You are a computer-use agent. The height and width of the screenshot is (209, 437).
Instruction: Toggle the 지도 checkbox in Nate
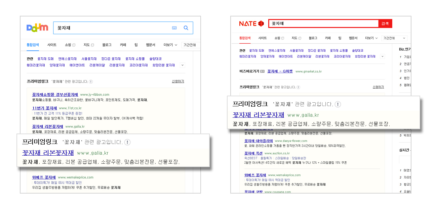(300, 38)
